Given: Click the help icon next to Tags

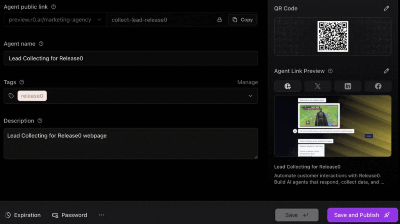Looking at the screenshot, I should (x=22, y=82).
